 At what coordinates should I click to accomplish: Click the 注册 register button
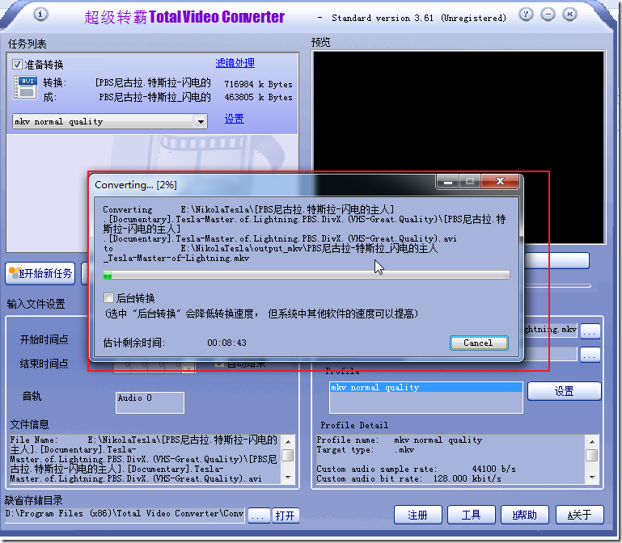tap(417, 515)
